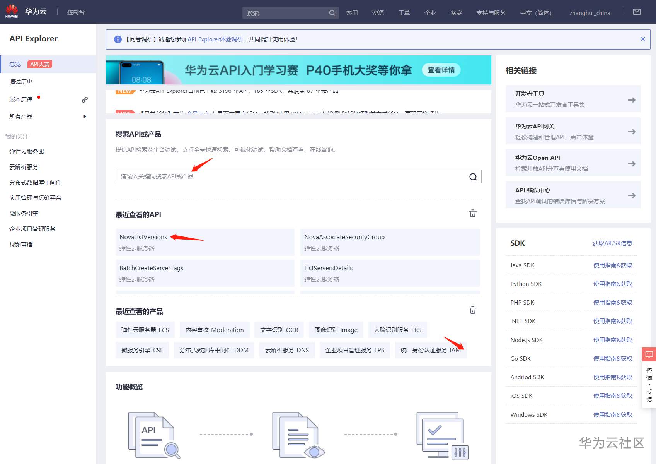
Task: Open 使用指南&获取 for Python SDK
Action: point(613,284)
